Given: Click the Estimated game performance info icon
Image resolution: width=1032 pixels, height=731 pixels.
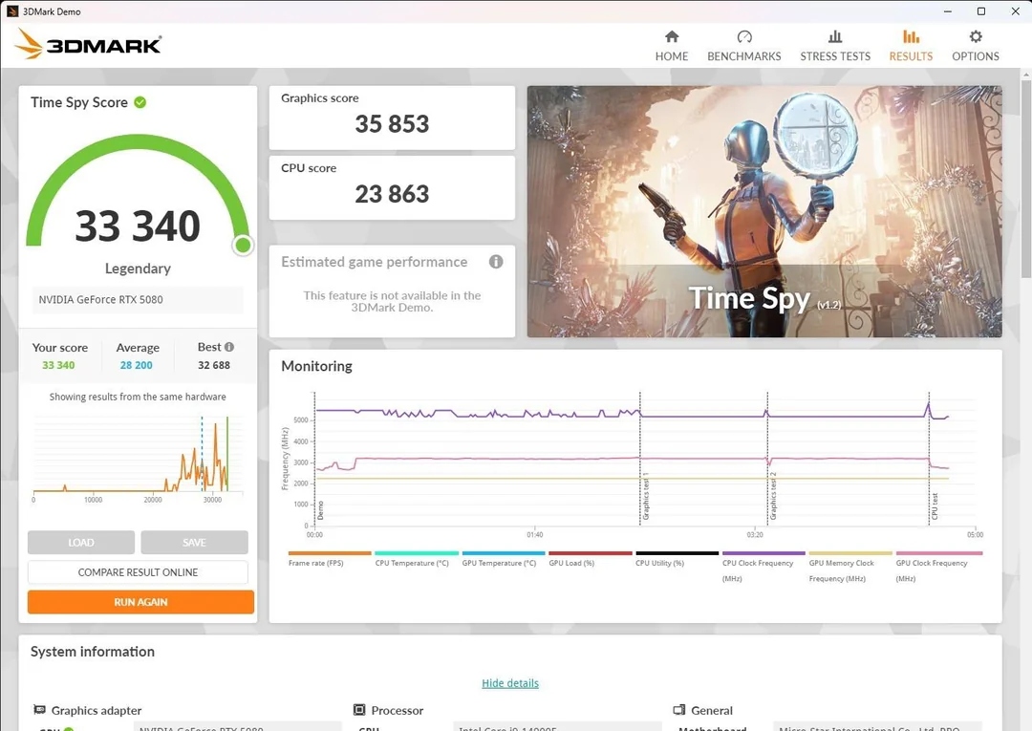Looking at the screenshot, I should [495, 261].
